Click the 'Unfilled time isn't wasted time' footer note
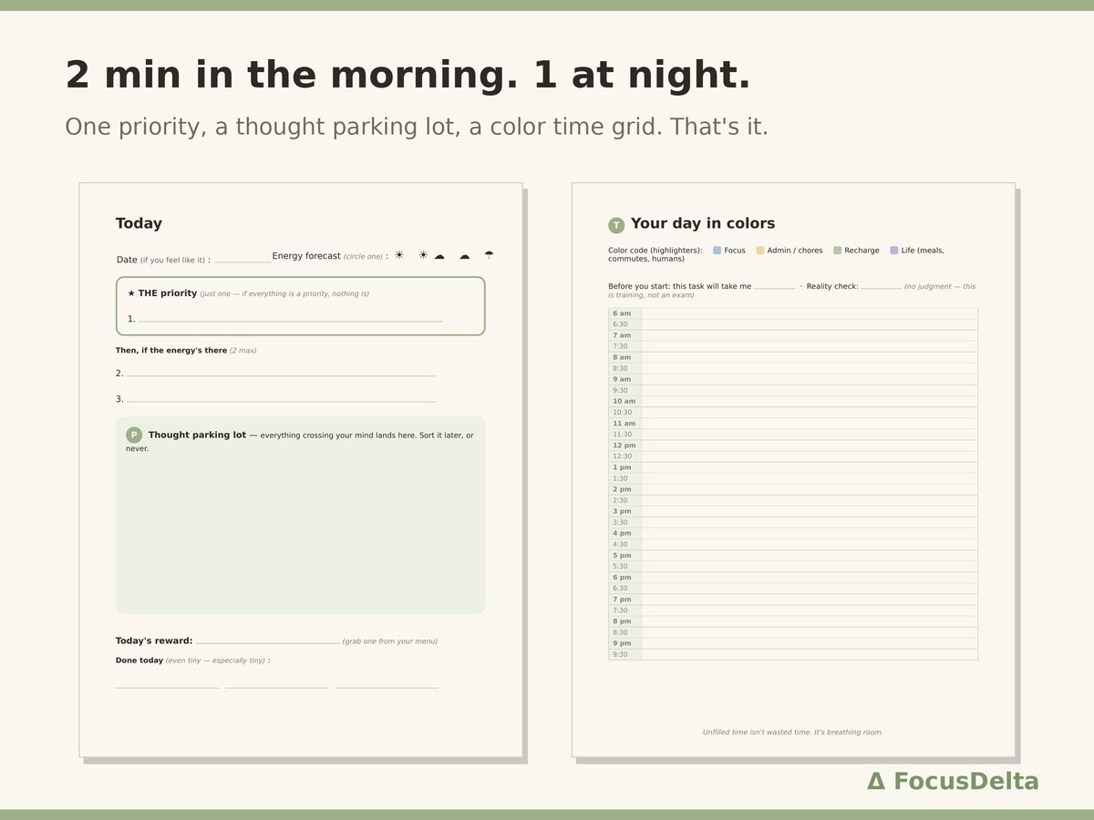 [x=793, y=732]
